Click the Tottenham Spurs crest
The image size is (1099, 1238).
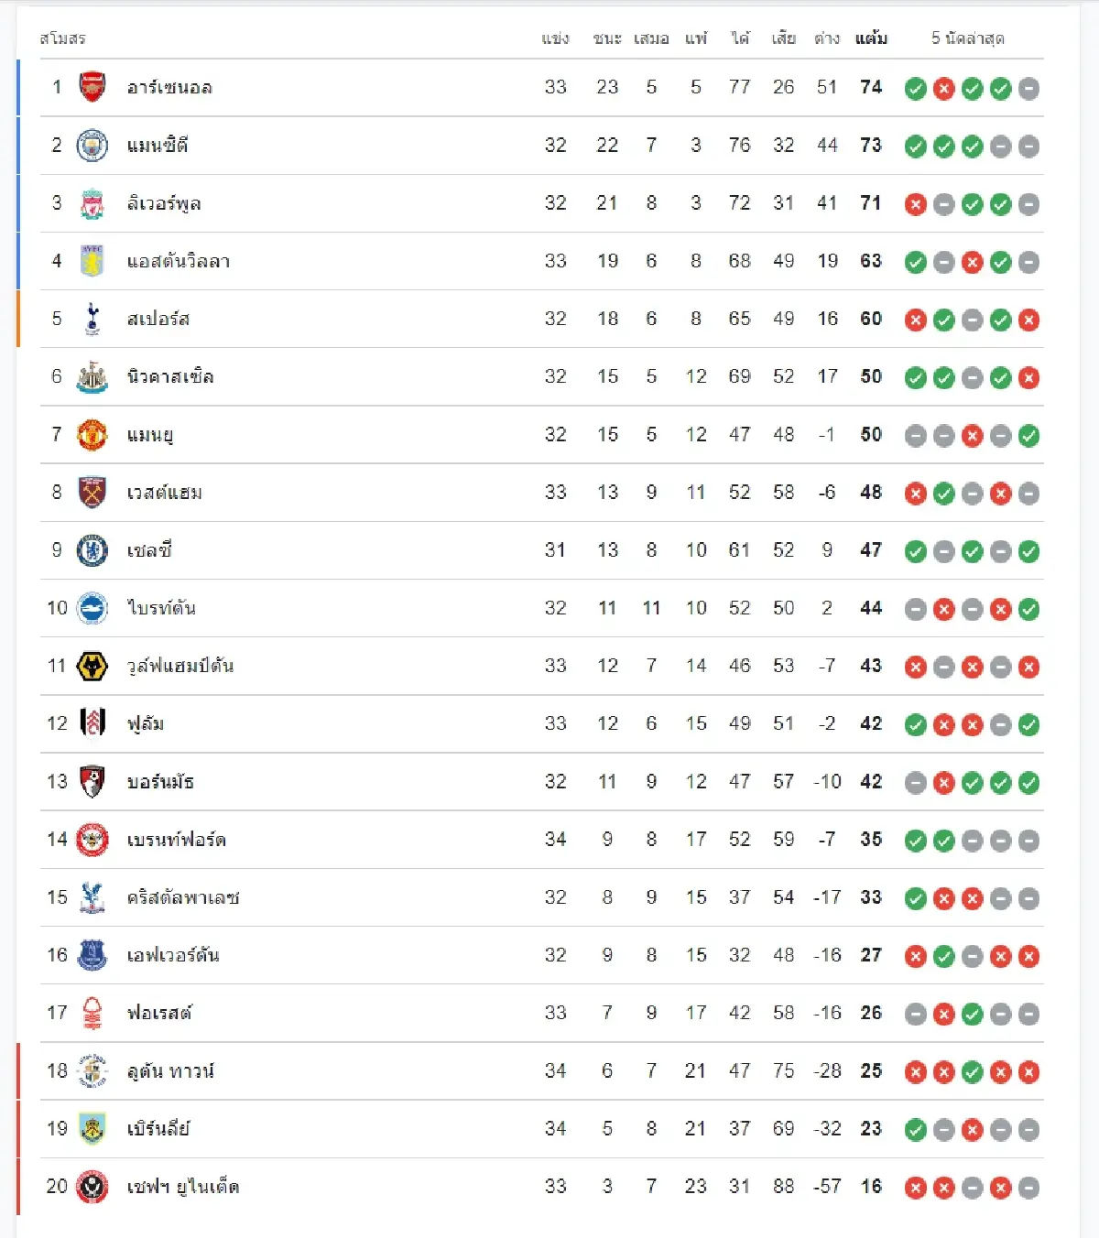tap(92, 319)
